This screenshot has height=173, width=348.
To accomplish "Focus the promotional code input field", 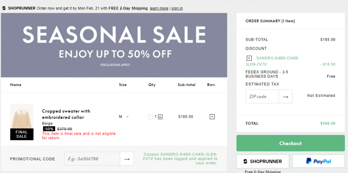I will click(92, 159).
